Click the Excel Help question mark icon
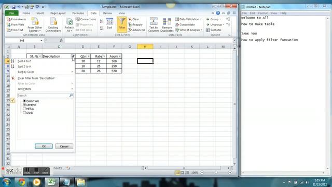This screenshot has height=187, width=332. (x=218, y=13)
